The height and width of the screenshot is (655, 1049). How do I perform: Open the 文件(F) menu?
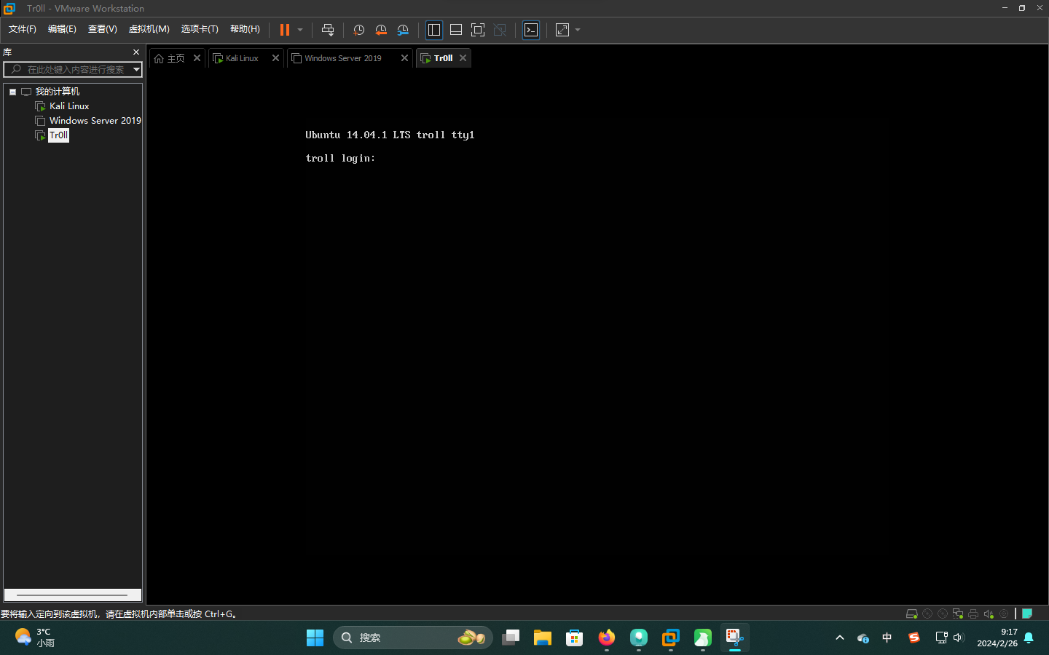(x=23, y=29)
